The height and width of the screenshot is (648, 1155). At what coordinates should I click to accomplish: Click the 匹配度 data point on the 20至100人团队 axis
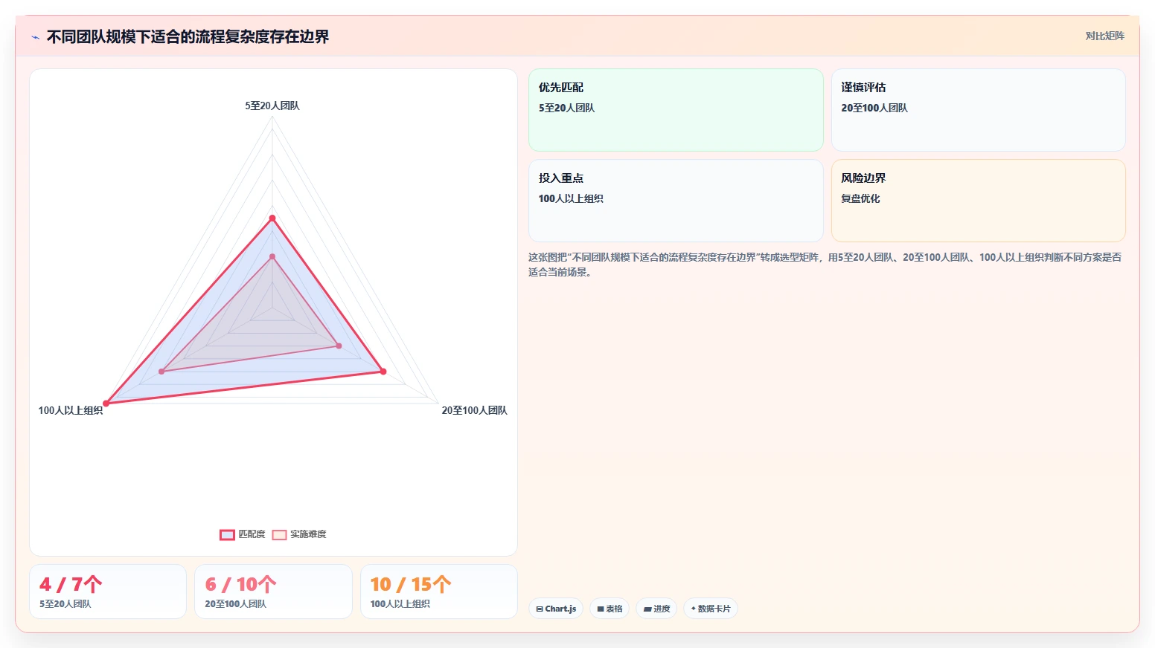click(x=383, y=372)
